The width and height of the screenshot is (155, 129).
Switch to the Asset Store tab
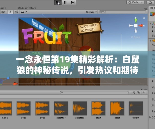click(x=27, y=8)
